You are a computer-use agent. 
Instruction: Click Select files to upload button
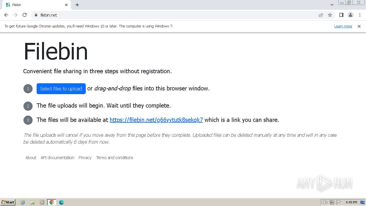(x=61, y=89)
